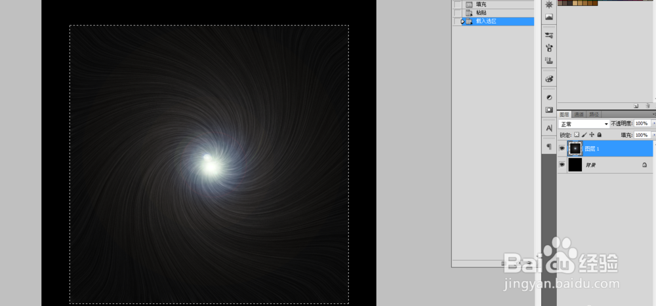Open the Adjustments panel half-circle icon
Screen dimensions: 656x306
coord(549,98)
